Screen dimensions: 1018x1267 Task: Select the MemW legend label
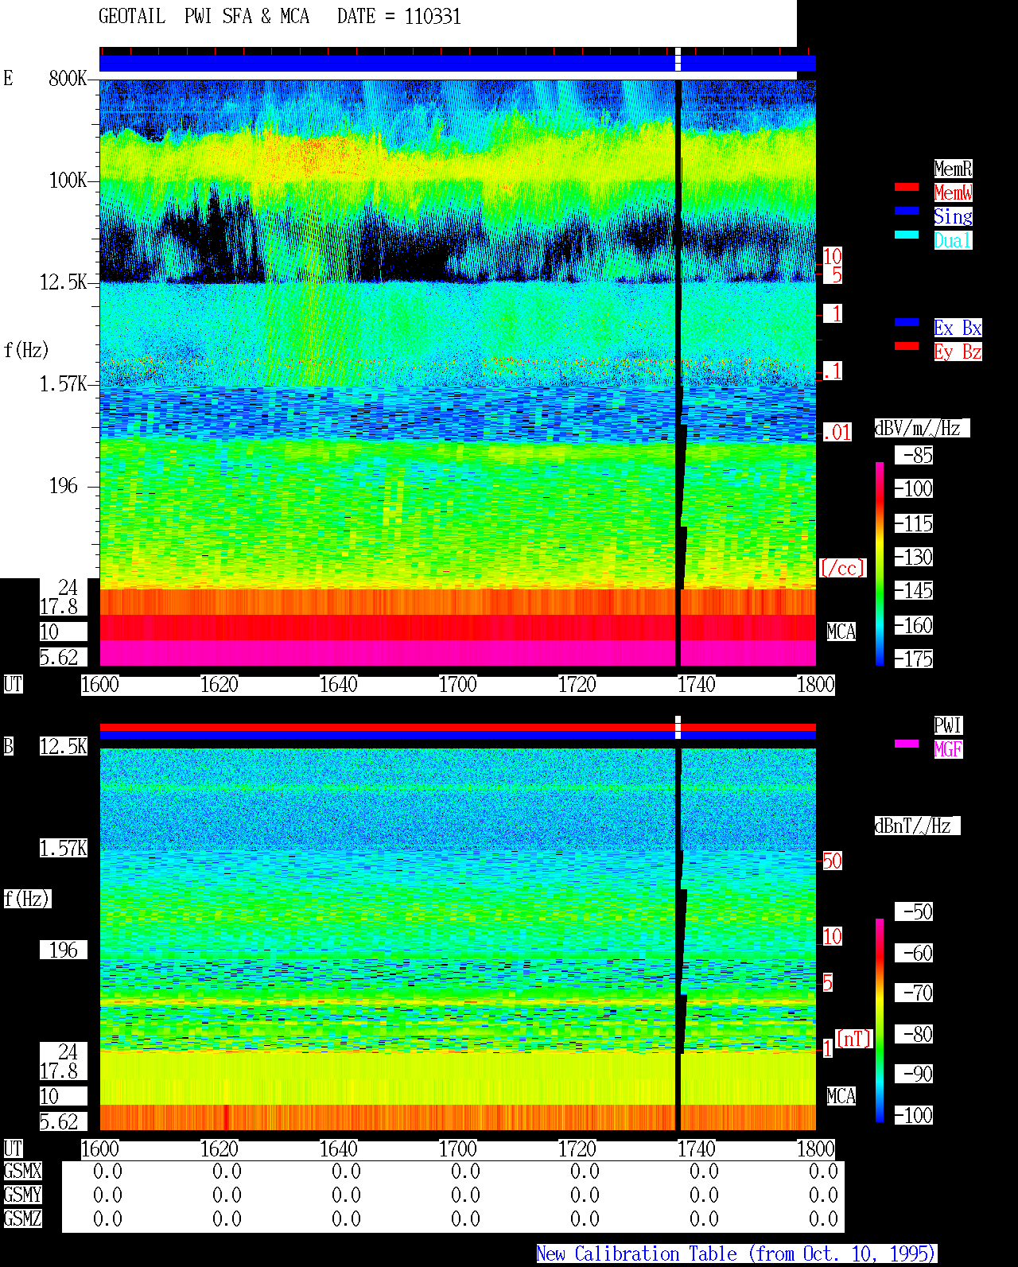tap(953, 192)
